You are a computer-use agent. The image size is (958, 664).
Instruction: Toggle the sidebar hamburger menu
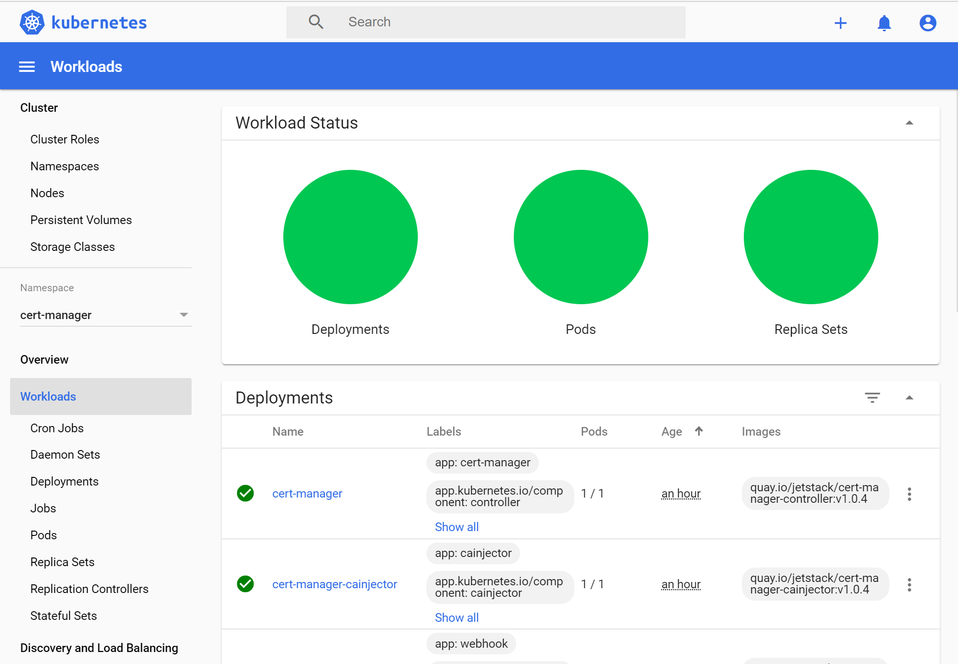(x=27, y=66)
